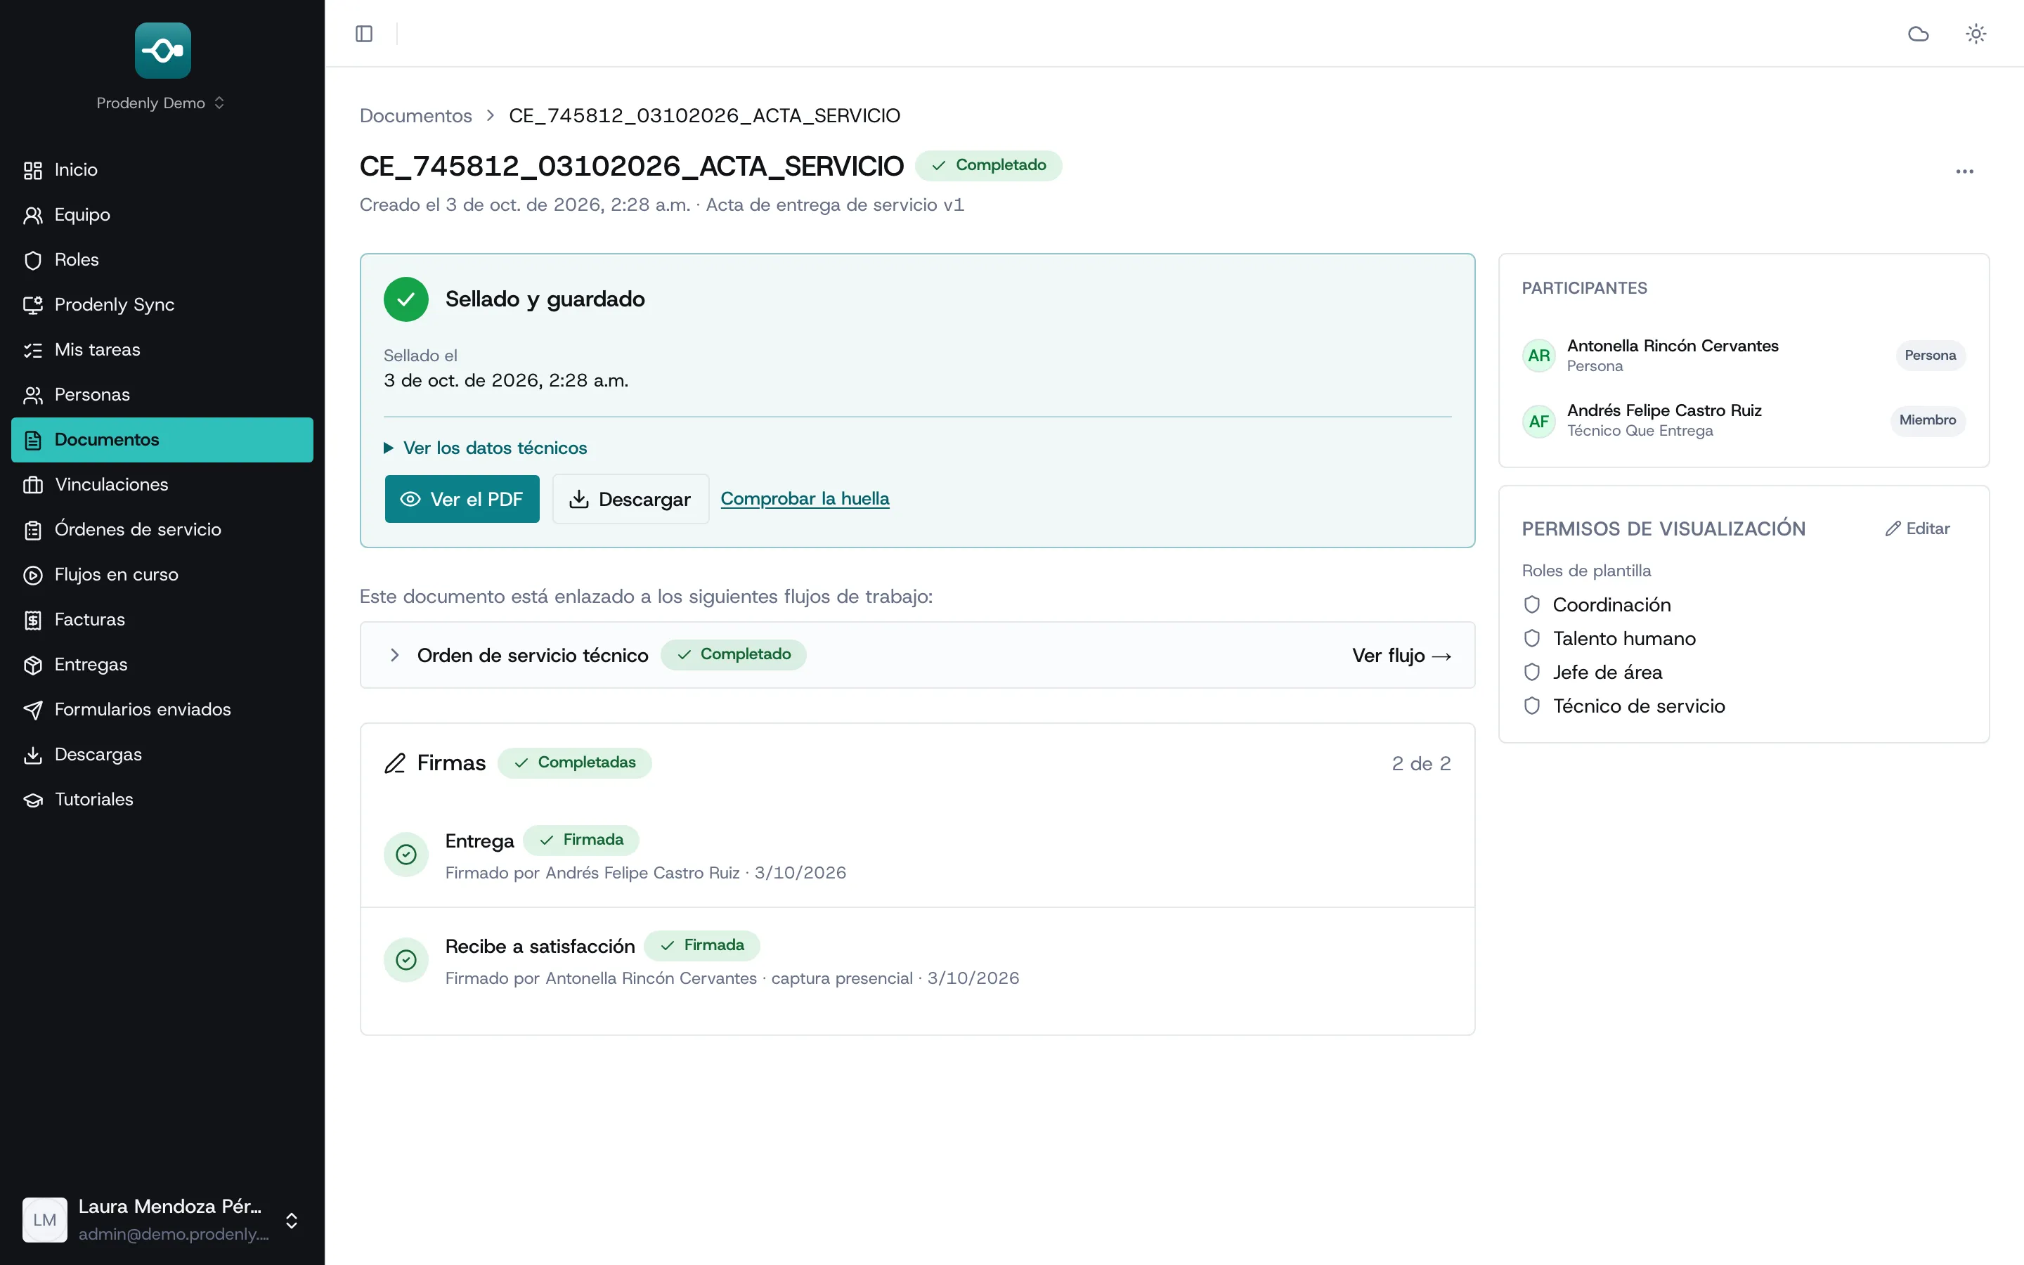
Task: Open Facturas page
Action: [x=162, y=620]
